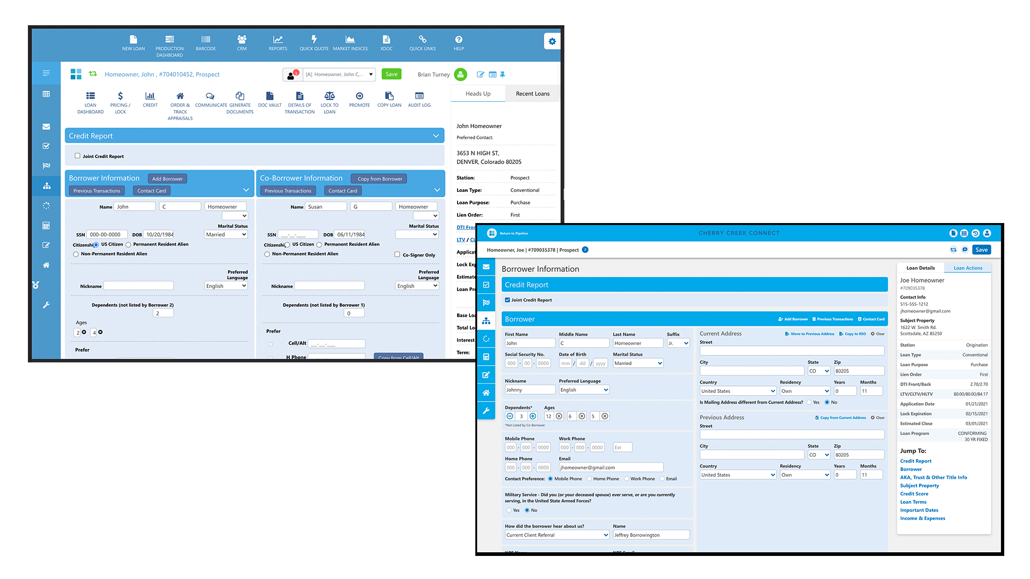Screen dimensions: 1030x579
Task: Tick the Co-Signer Only checkbox
Action: pos(397,255)
